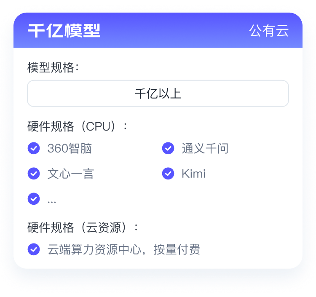Click the 云端算力资源中心，按量付费 text
The image size is (316, 297).
pos(124,249)
